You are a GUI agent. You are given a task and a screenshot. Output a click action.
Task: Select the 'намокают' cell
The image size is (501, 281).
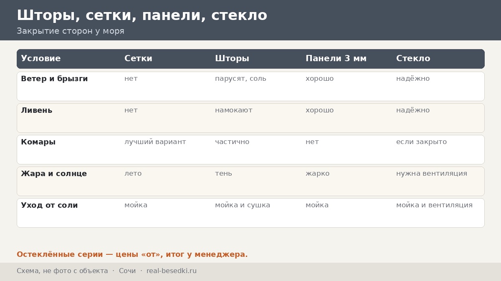(234, 110)
